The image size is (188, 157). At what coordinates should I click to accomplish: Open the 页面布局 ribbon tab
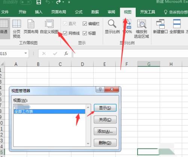point(59,12)
